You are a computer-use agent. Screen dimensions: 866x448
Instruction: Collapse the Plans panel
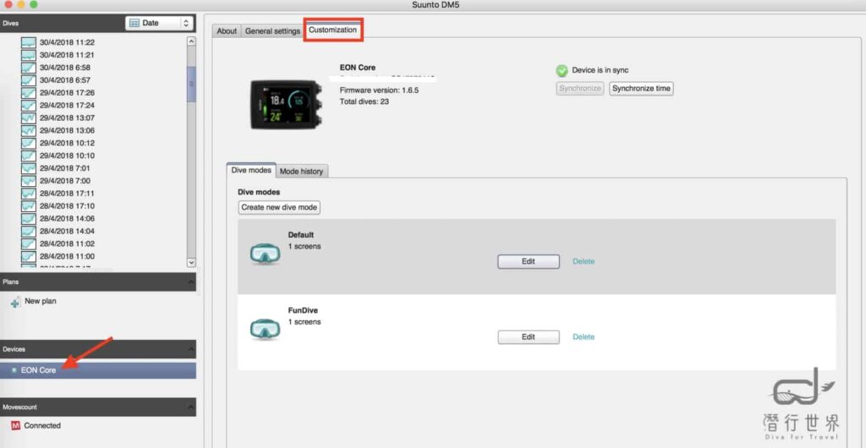pos(191,282)
